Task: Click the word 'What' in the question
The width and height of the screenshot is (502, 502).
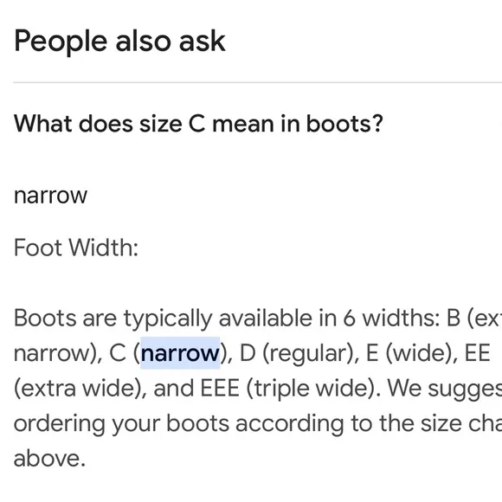Action: coord(43,124)
